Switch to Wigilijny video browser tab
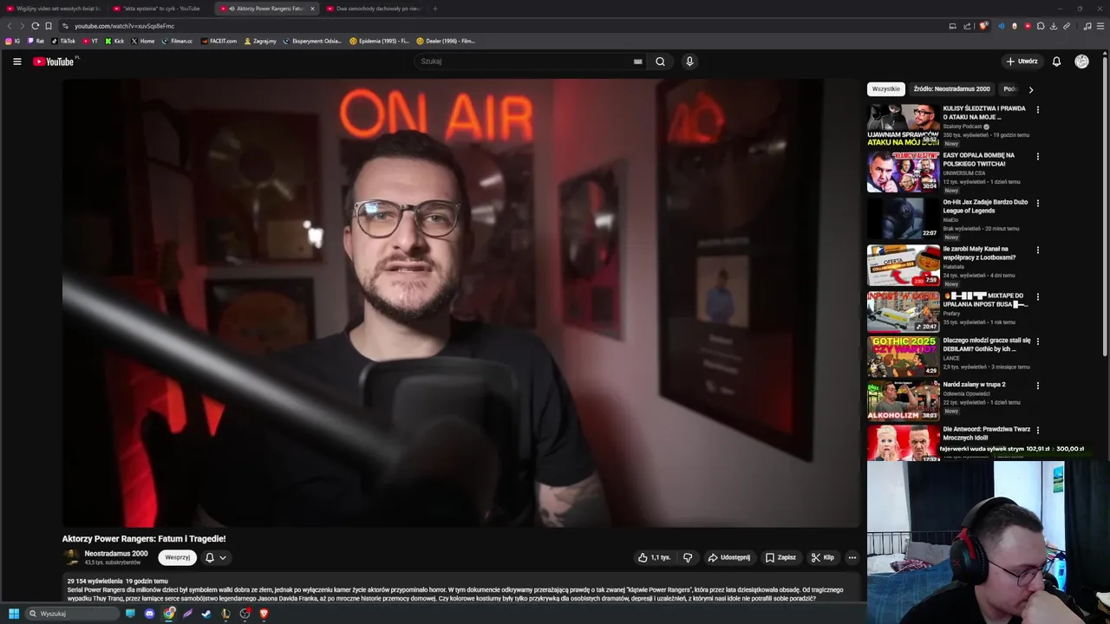 pyautogui.click(x=54, y=9)
